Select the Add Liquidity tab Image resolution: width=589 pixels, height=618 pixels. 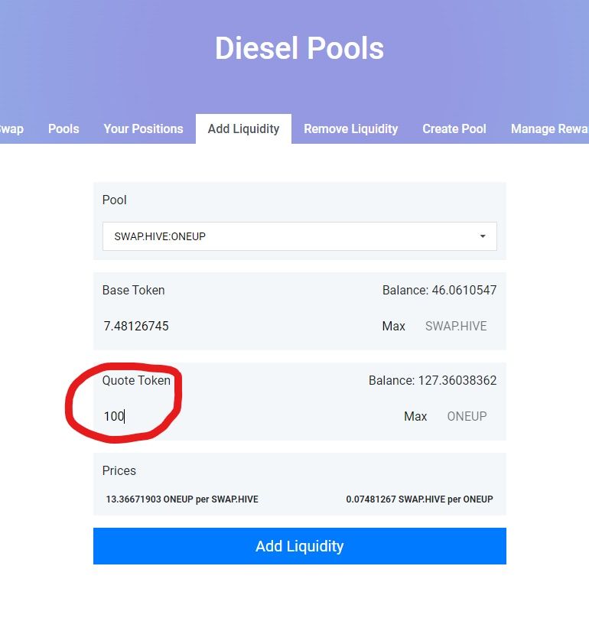[244, 129]
